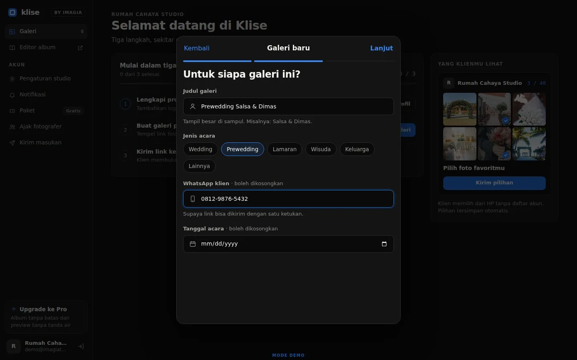Open the checked courtyard preview thumbnail
Image resolution: width=577 pixels, height=360 pixels.
click(x=494, y=109)
